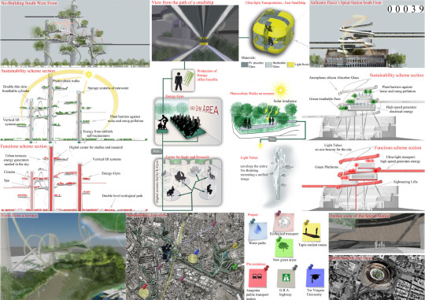Select the yellow Tapis roulant routes note
425x300 pixels.
pyautogui.click(x=312, y=232)
